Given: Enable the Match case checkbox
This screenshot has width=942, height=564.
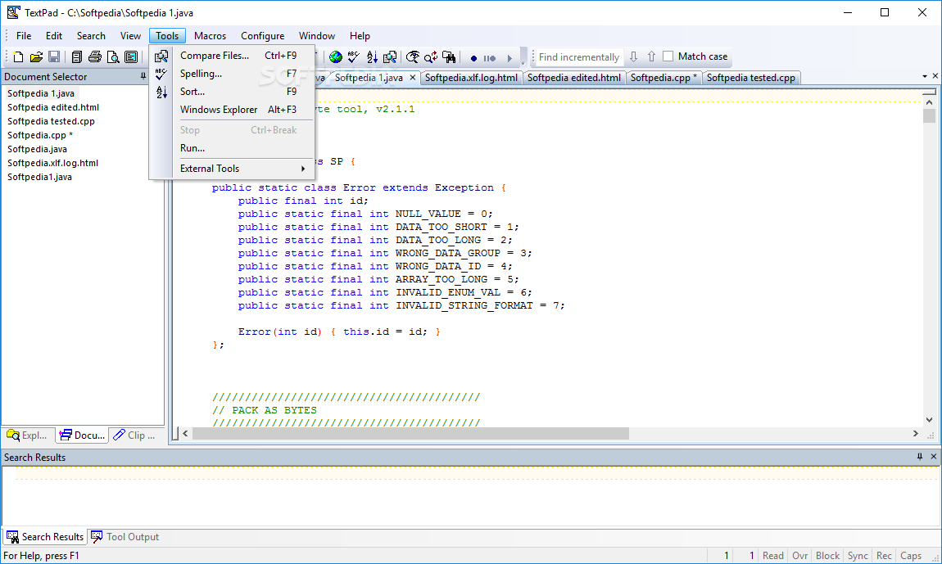Looking at the screenshot, I should click(668, 56).
